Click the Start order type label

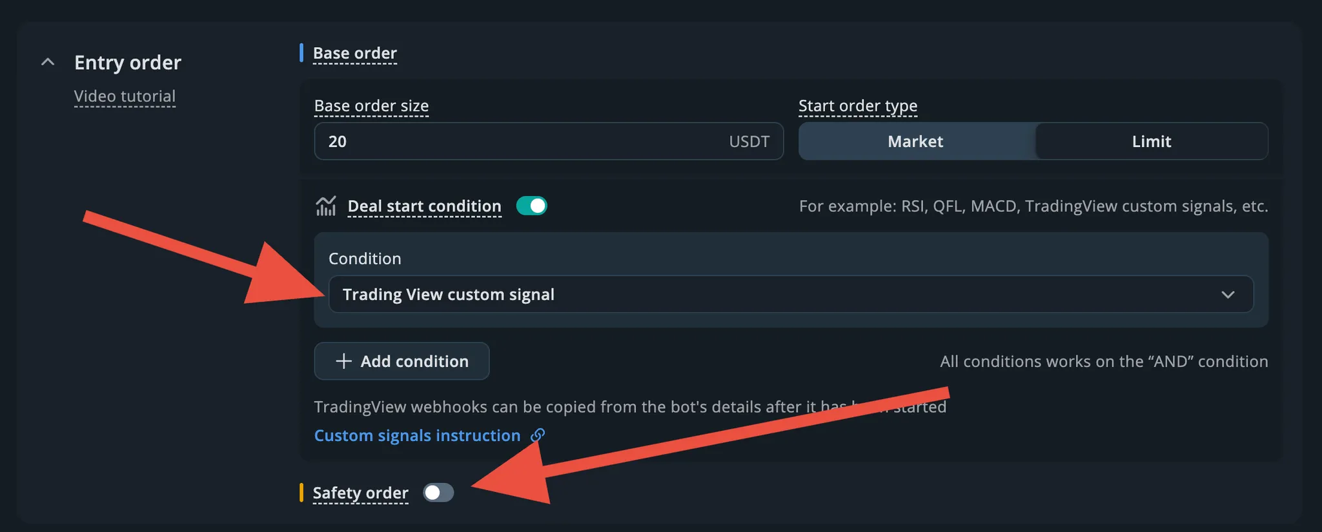click(857, 106)
